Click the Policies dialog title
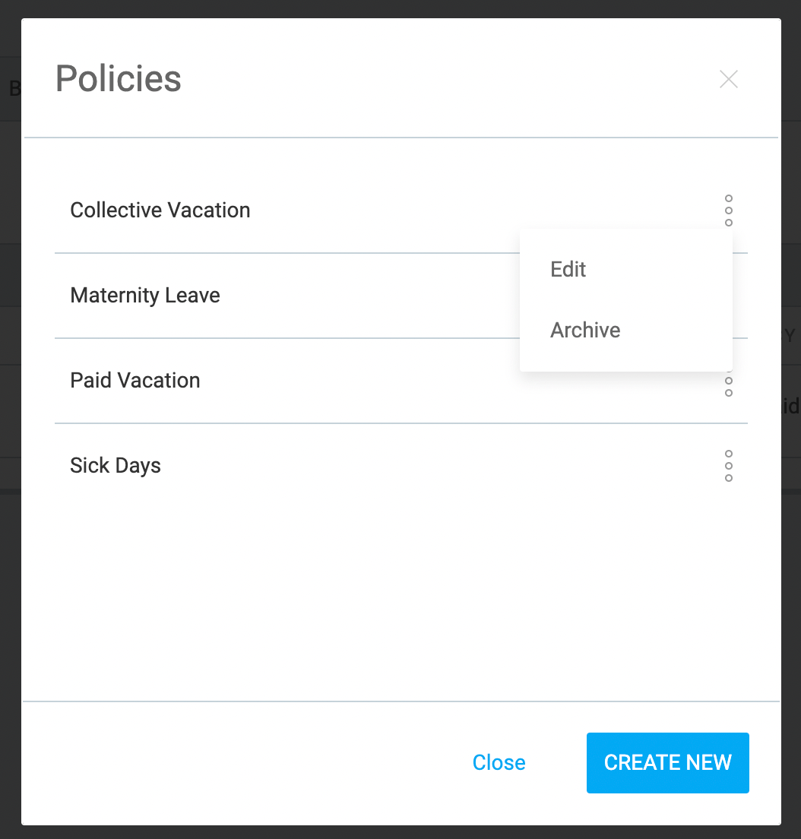This screenshot has height=839, width=801. (118, 78)
